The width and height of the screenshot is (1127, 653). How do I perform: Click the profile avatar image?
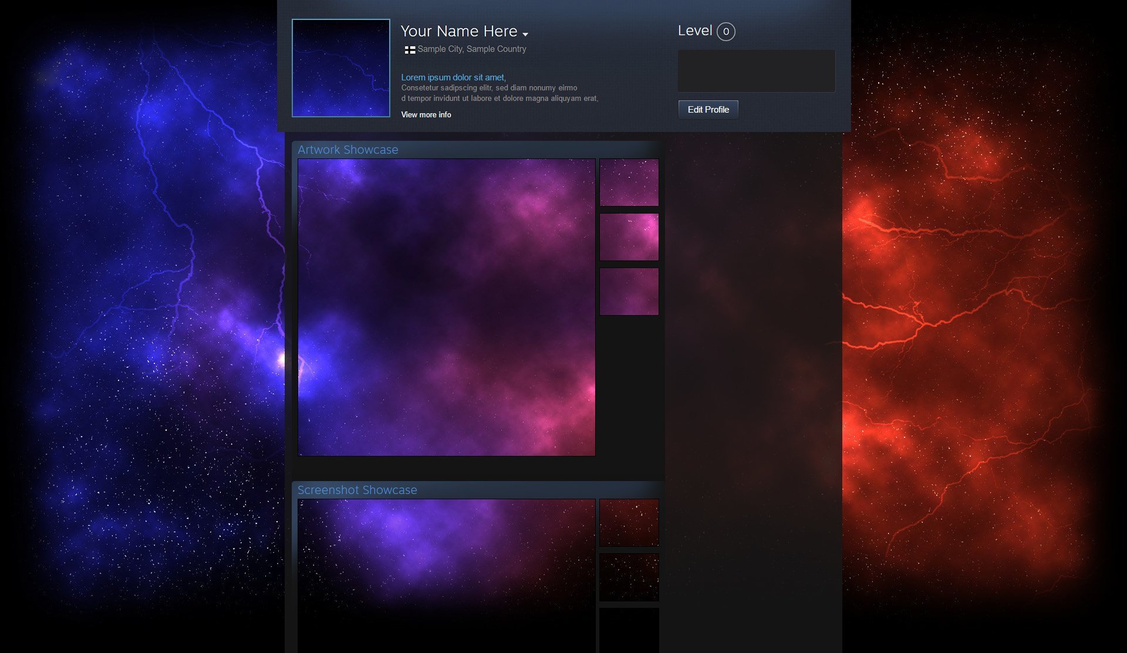339,67
